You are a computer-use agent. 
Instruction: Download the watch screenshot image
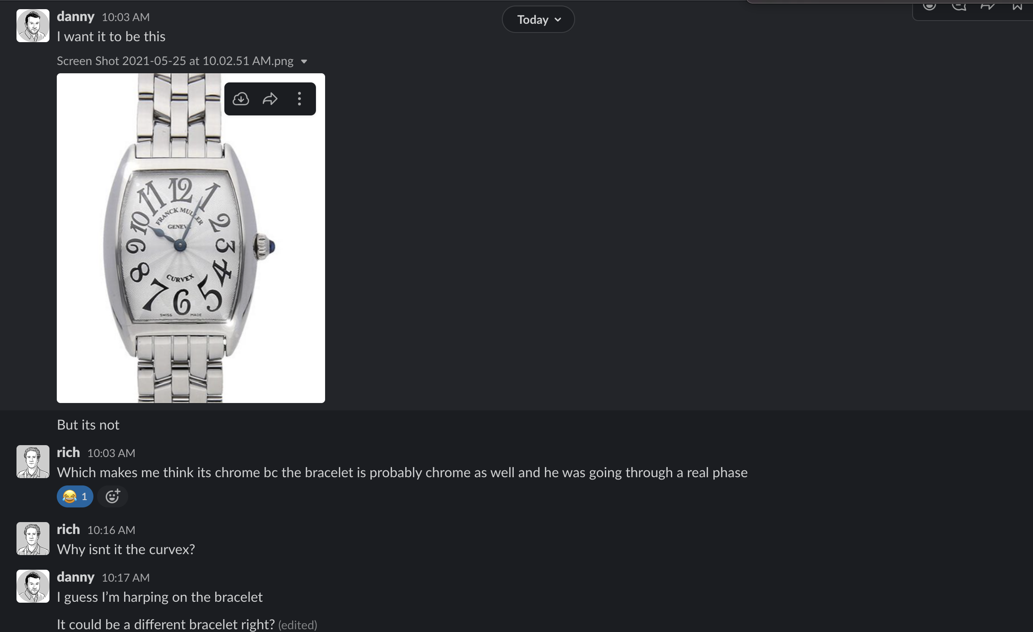tap(241, 99)
